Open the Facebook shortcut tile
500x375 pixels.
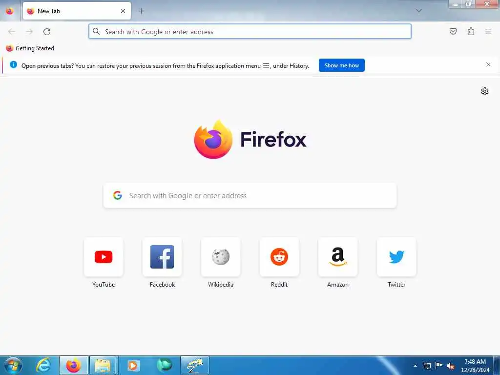[x=162, y=257]
